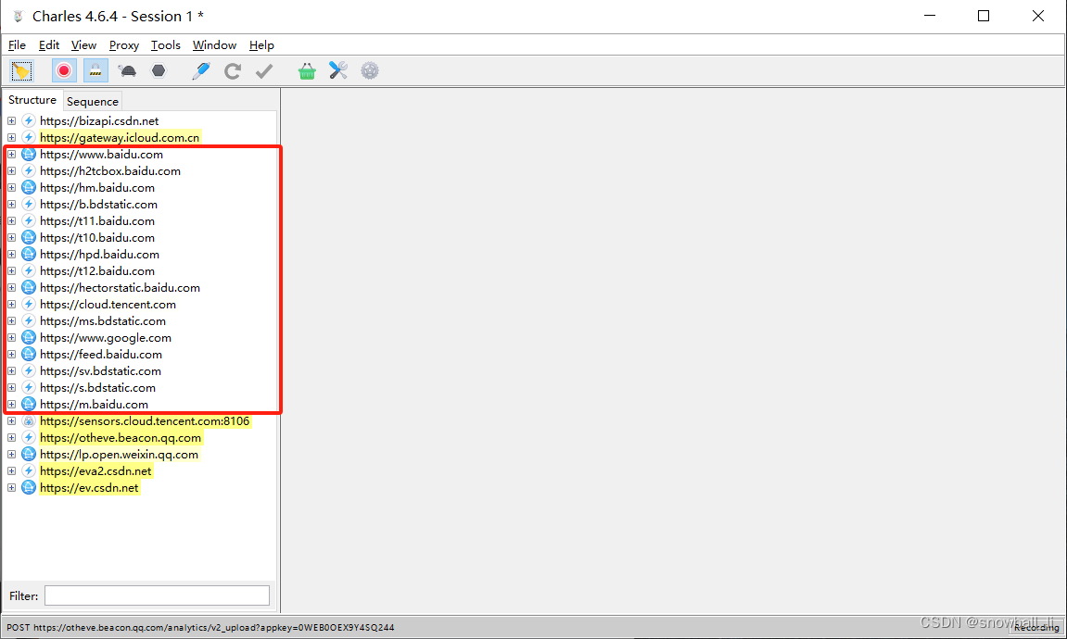
Task: Expand the www.baidu.com node
Action: pos(11,155)
